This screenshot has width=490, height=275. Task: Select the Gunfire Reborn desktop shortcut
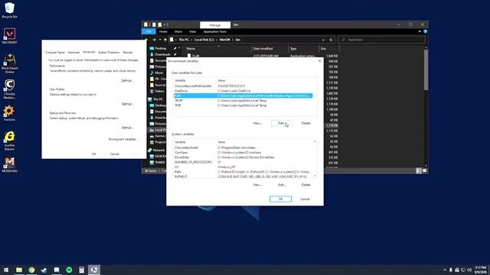tap(9, 141)
